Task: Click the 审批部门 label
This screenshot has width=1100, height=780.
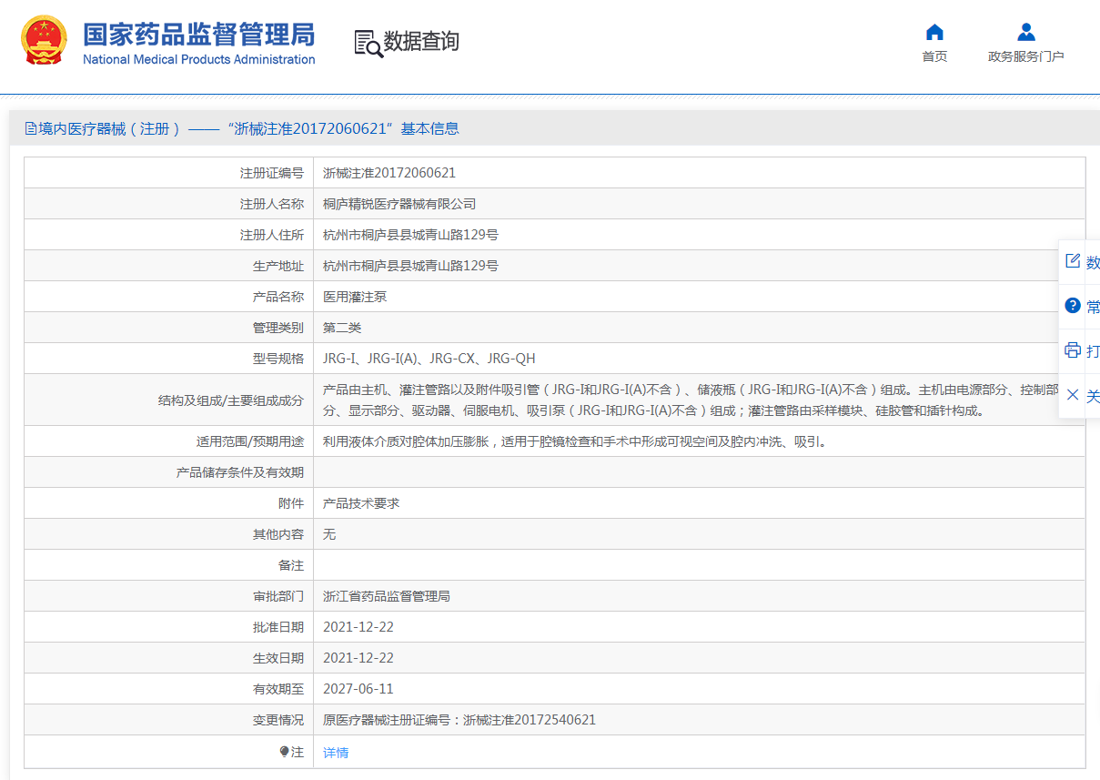Action: [x=278, y=596]
